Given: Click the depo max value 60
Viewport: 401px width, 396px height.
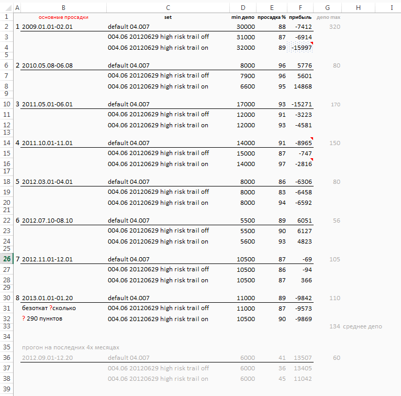Looking at the screenshot, I should [x=337, y=358].
